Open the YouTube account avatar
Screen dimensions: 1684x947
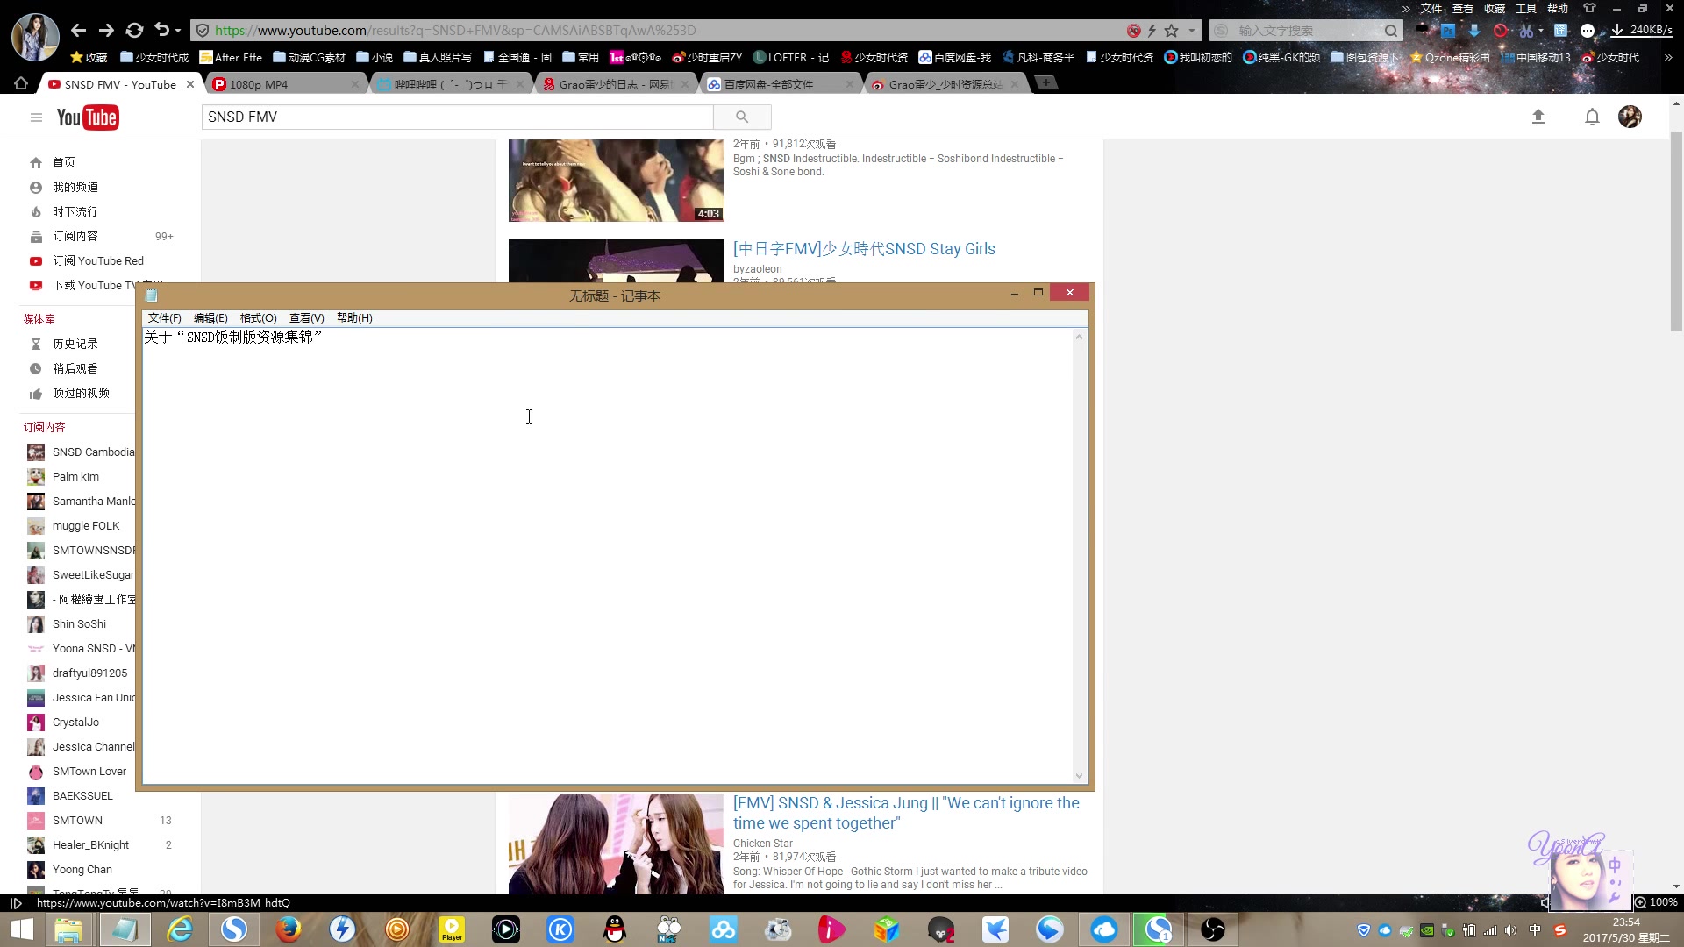point(1630,117)
